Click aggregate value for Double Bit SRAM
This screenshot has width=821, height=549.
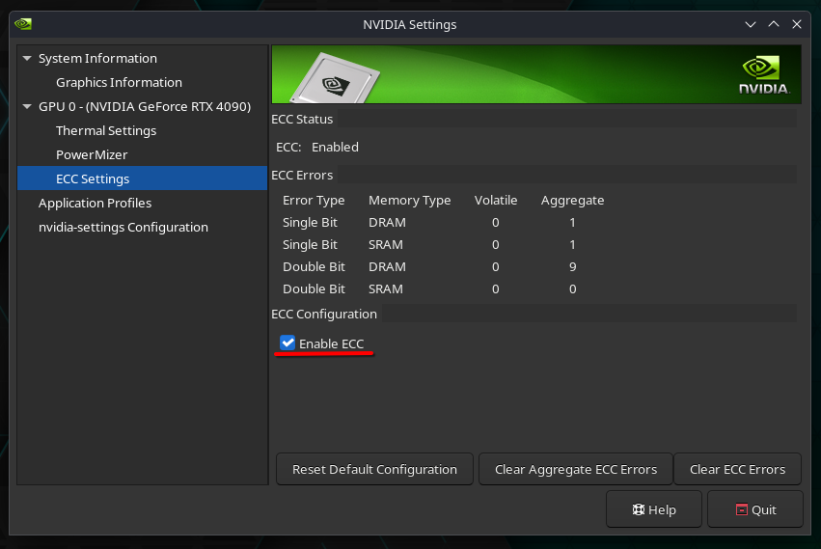tap(572, 289)
